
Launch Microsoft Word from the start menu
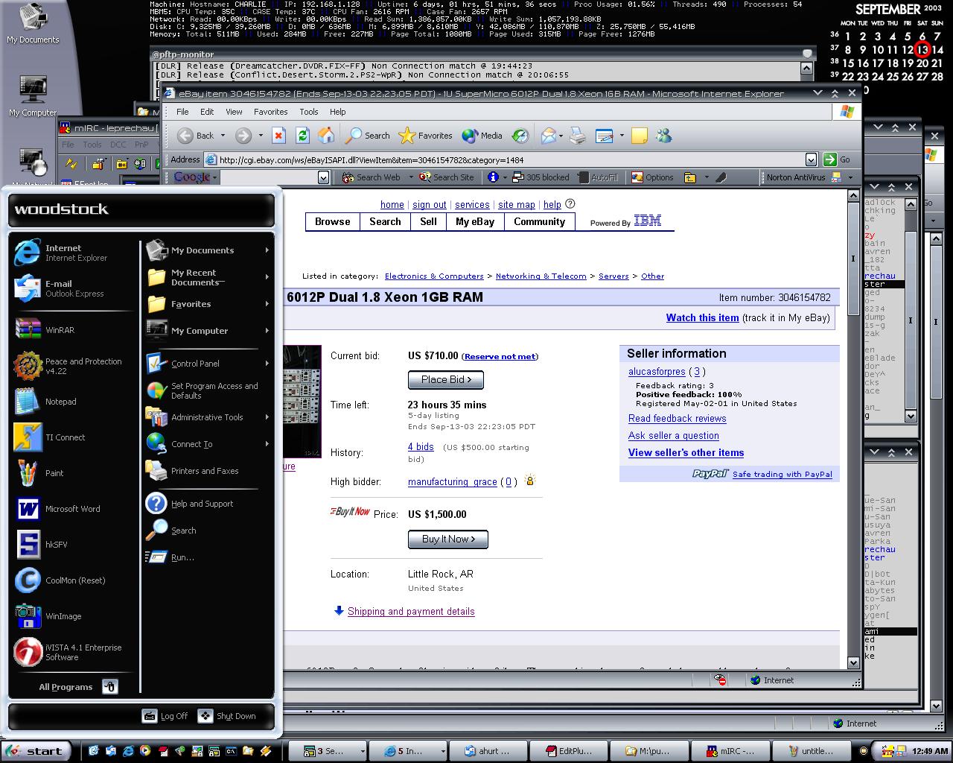[71, 509]
